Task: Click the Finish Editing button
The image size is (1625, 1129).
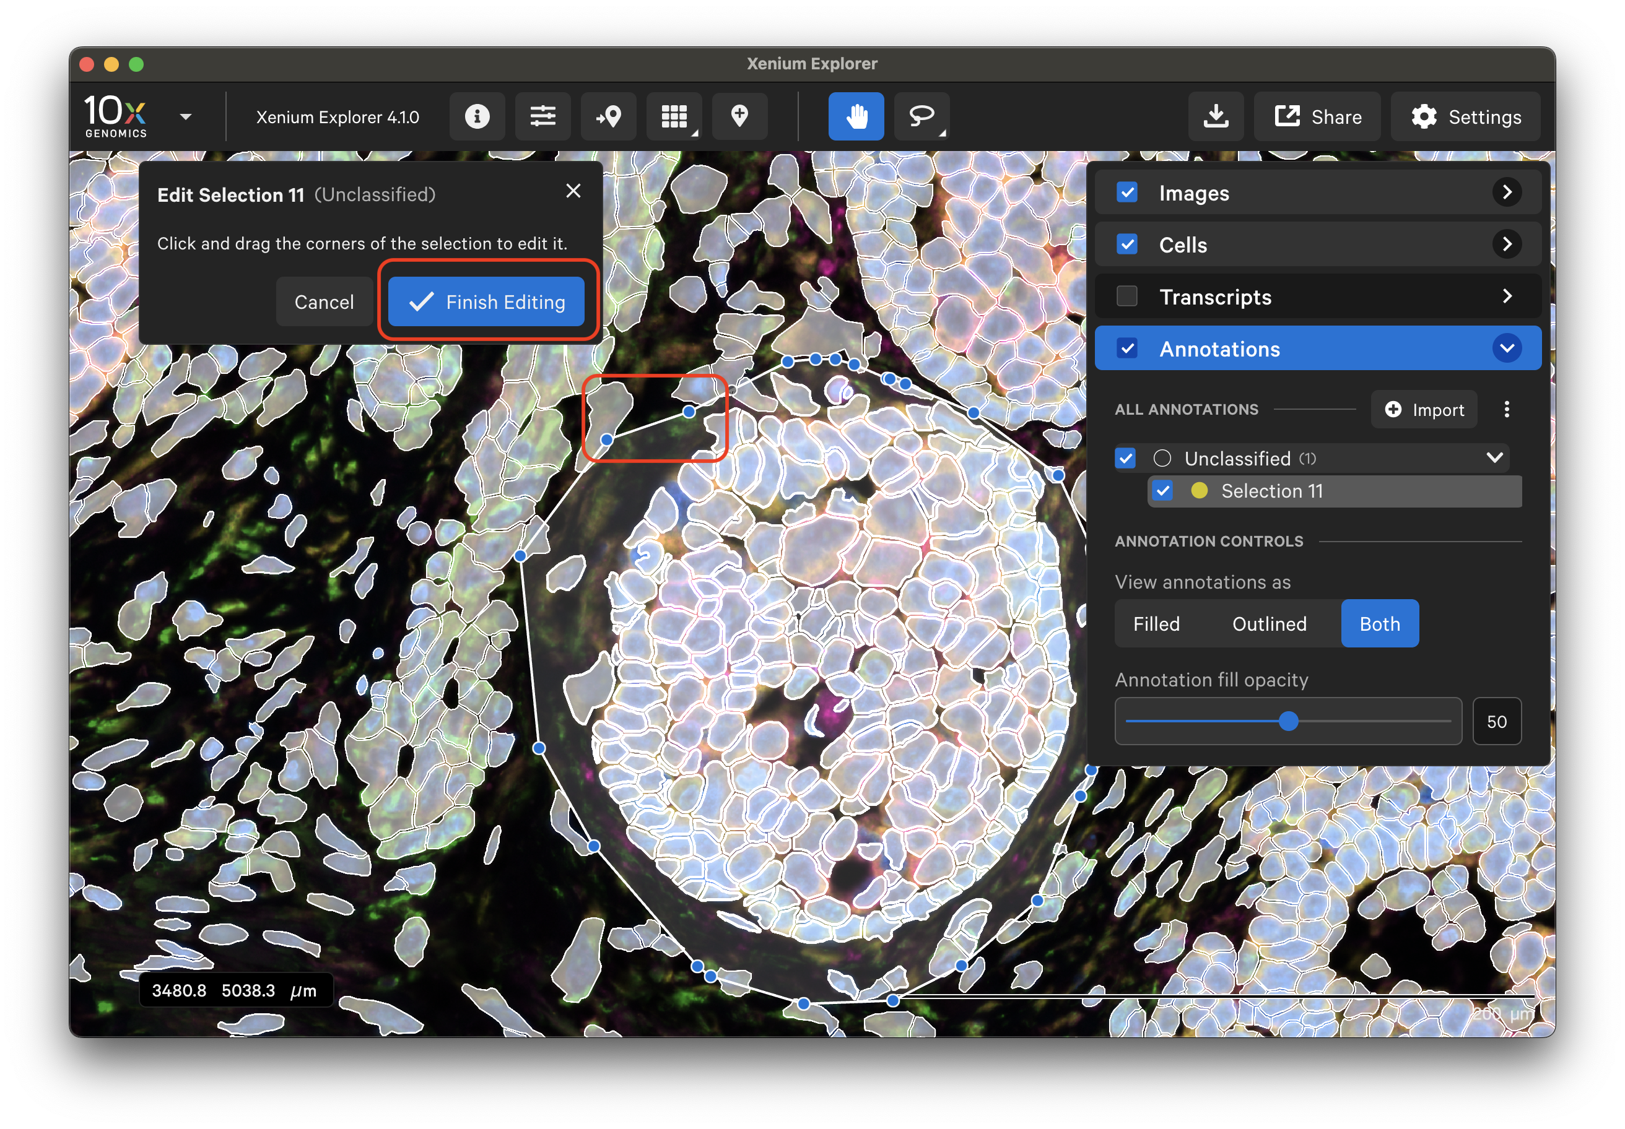Action: 486,302
